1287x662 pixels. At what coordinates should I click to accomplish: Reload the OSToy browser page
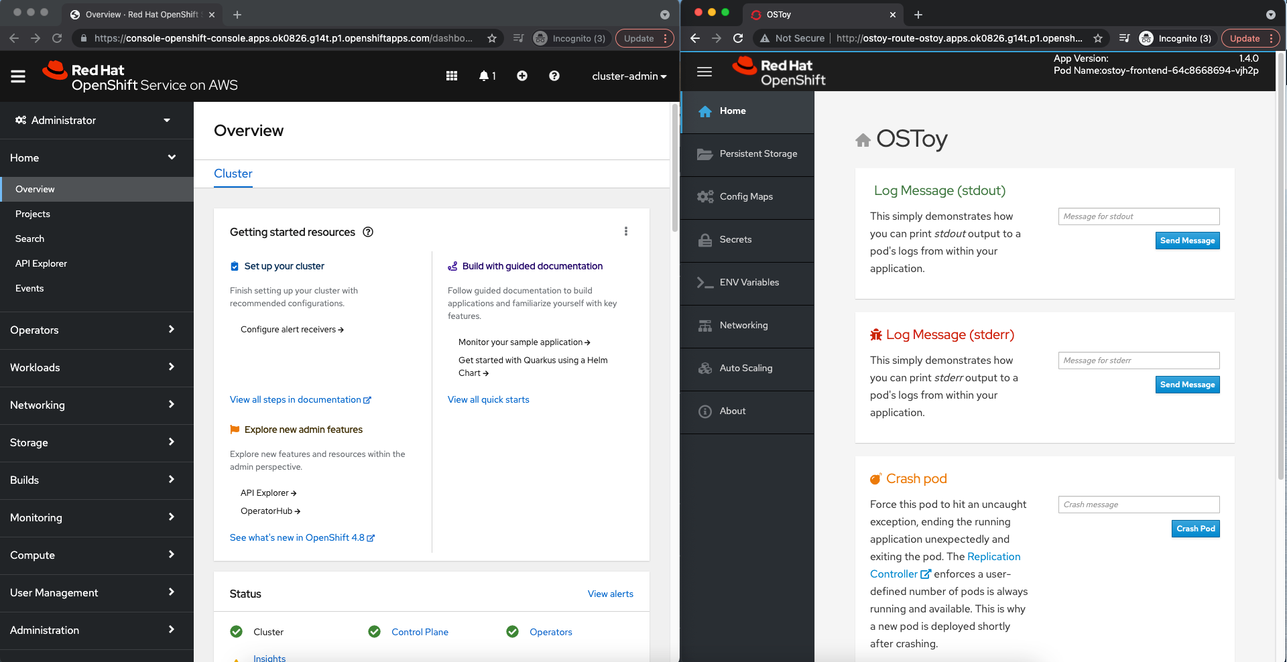click(738, 38)
